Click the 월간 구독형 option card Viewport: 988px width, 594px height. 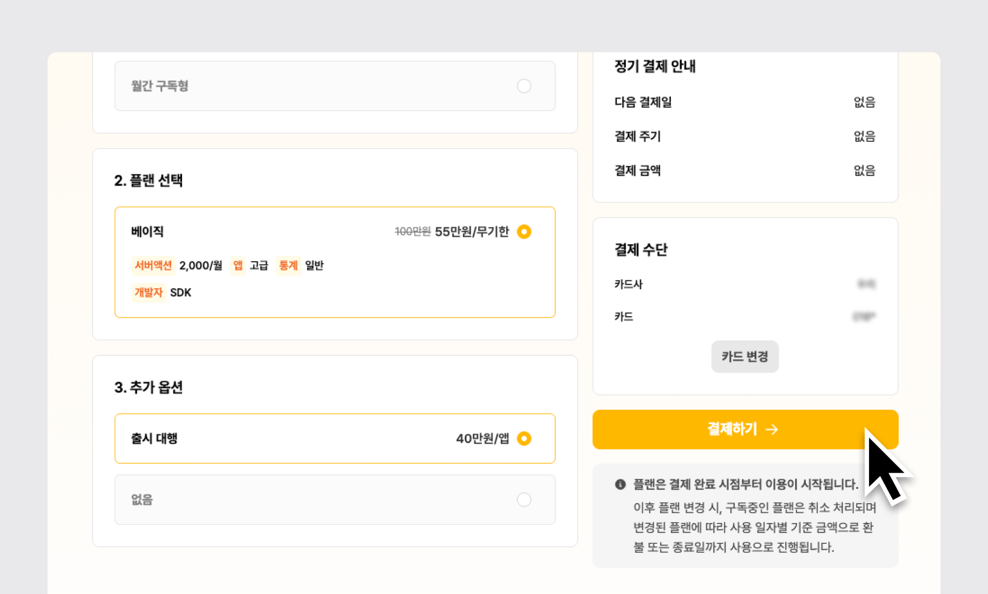coord(335,86)
